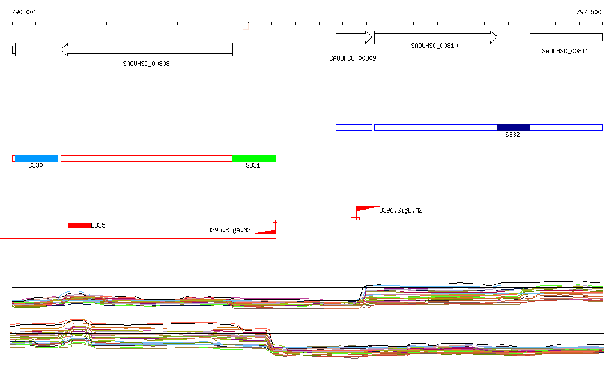The image size is (615, 367).
Task: Click the SAOUHSC_00810 text label
Action: pos(434,46)
